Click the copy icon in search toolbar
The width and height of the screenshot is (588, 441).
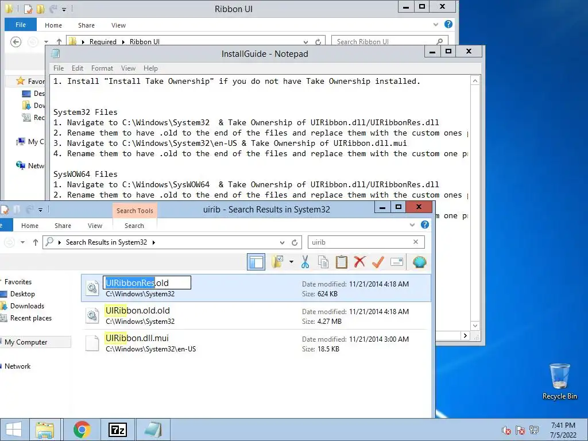[x=323, y=262]
